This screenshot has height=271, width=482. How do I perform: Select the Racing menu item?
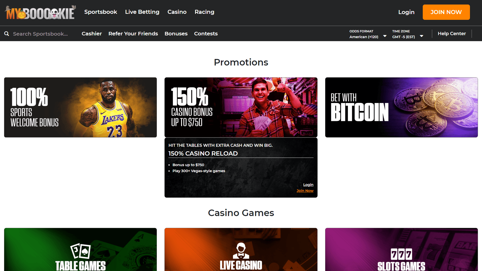pyautogui.click(x=204, y=12)
